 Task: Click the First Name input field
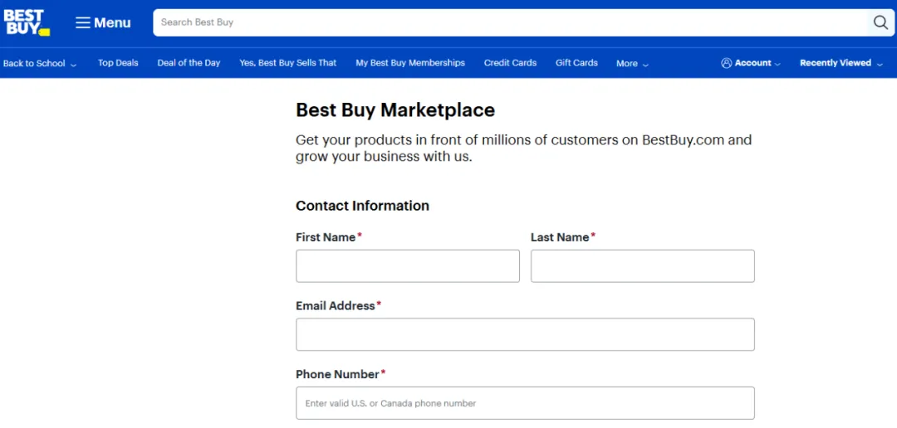(407, 266)
